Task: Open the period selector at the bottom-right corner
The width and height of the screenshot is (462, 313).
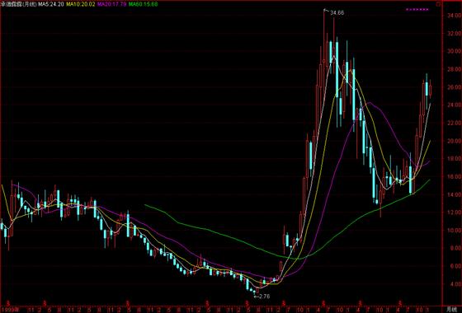Action: coord(451,310)
